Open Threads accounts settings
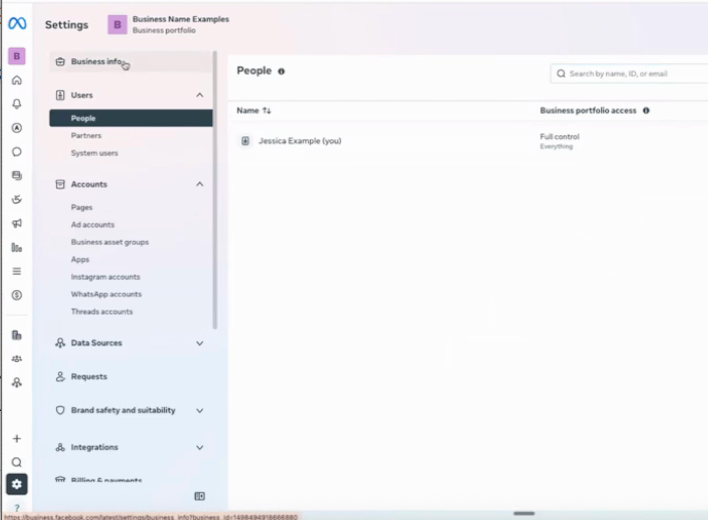The height and width of the screenshot is (520, 708). (x=102, y=311)
